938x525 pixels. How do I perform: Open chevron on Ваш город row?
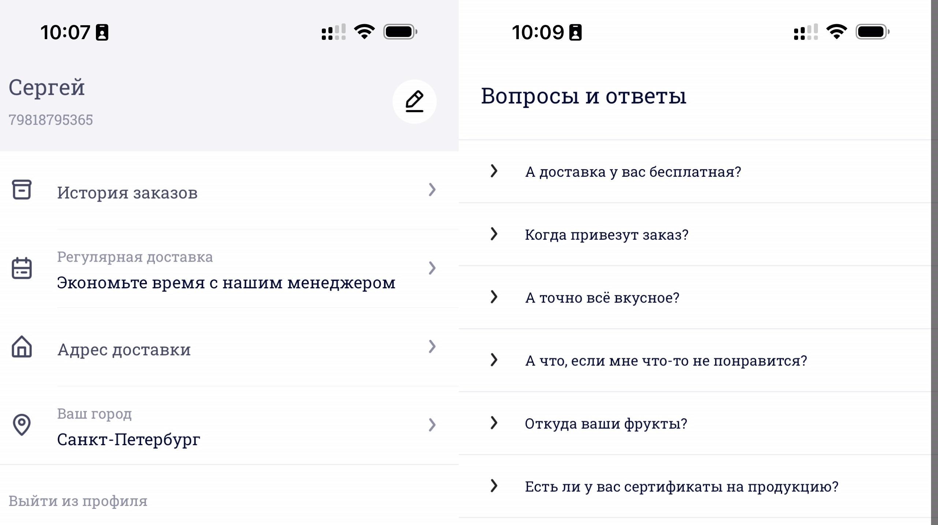tap(432, 425)
